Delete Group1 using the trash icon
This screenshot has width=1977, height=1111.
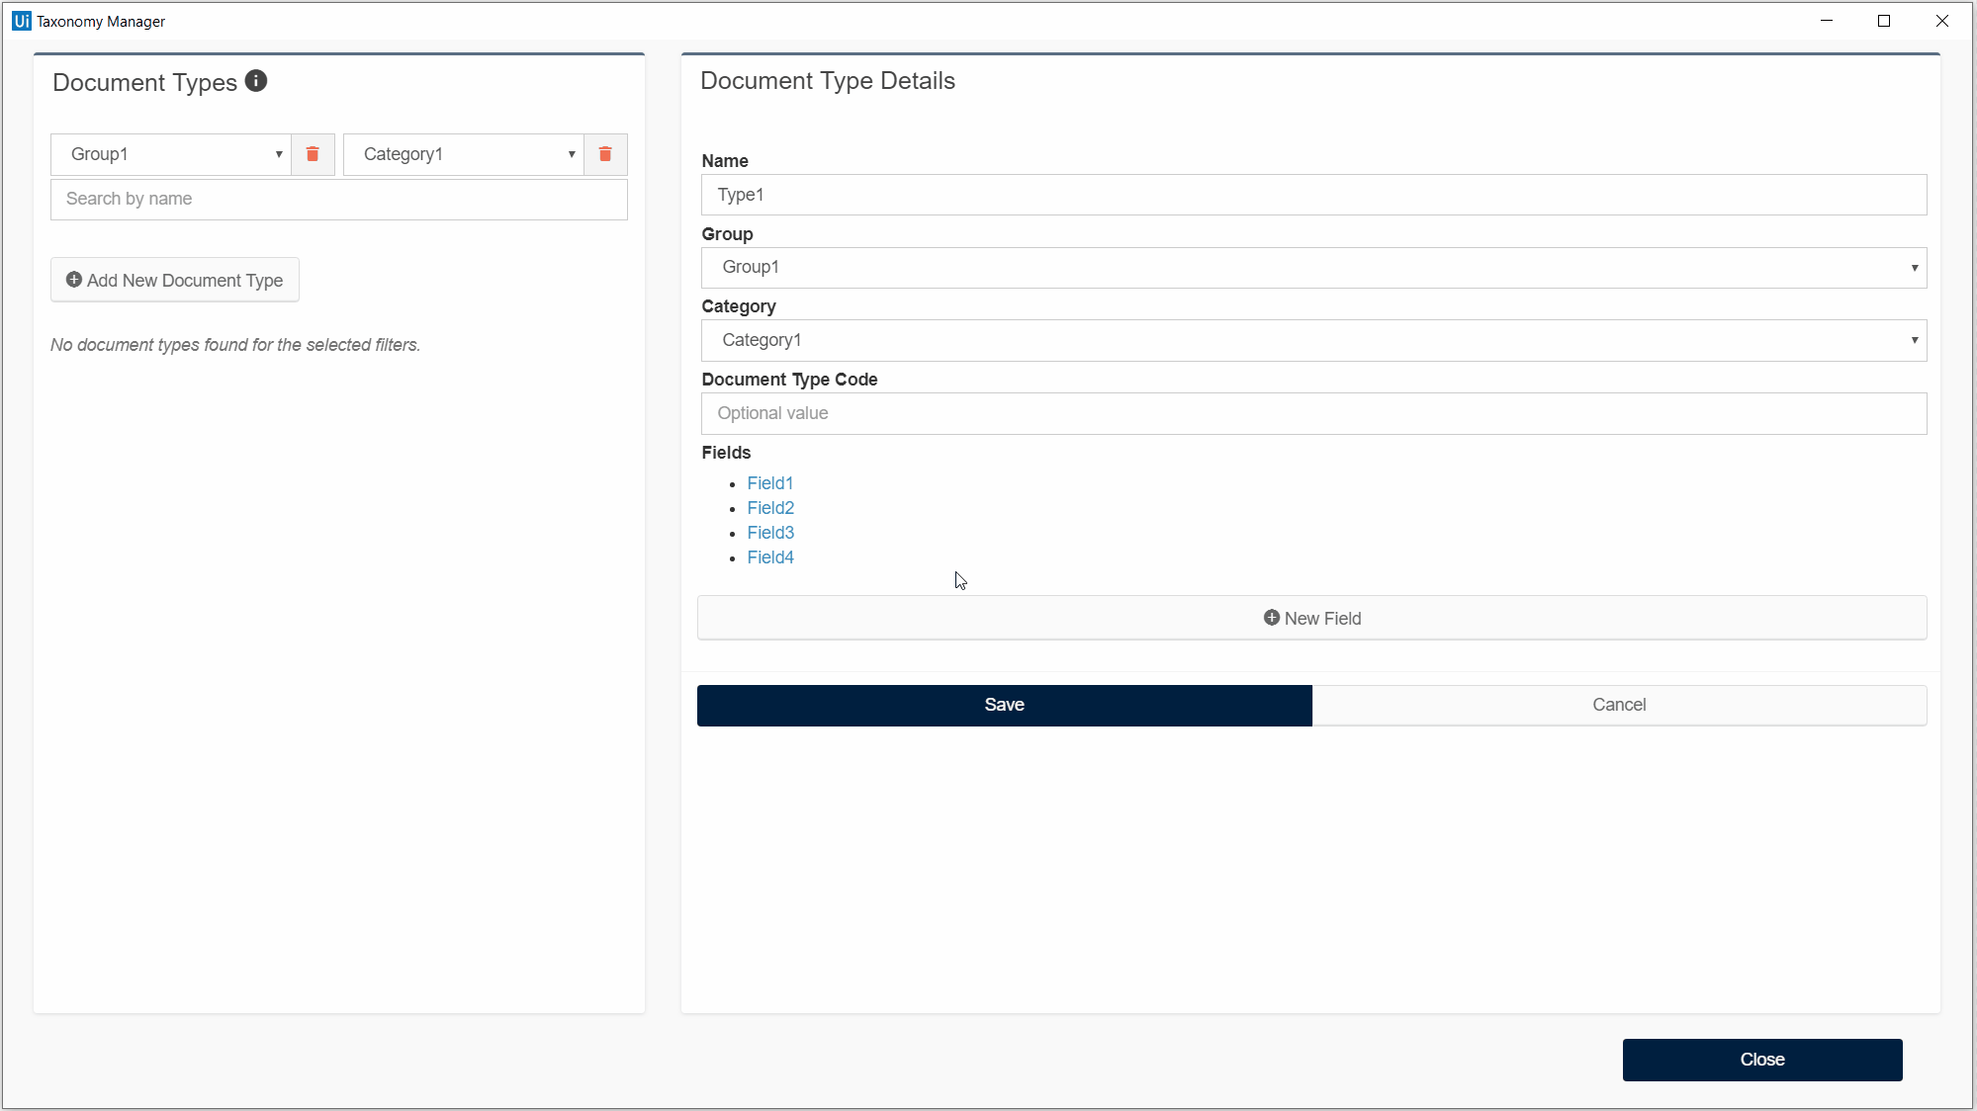(313, 154)
